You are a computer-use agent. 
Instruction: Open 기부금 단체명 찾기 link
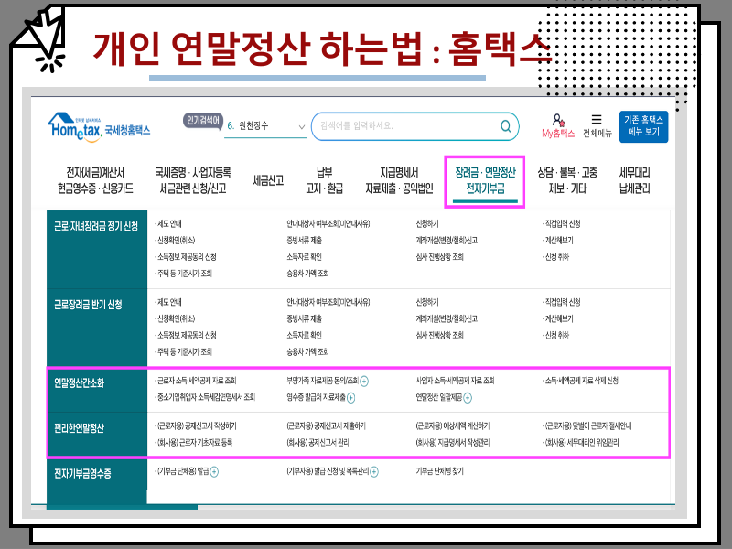439,471
